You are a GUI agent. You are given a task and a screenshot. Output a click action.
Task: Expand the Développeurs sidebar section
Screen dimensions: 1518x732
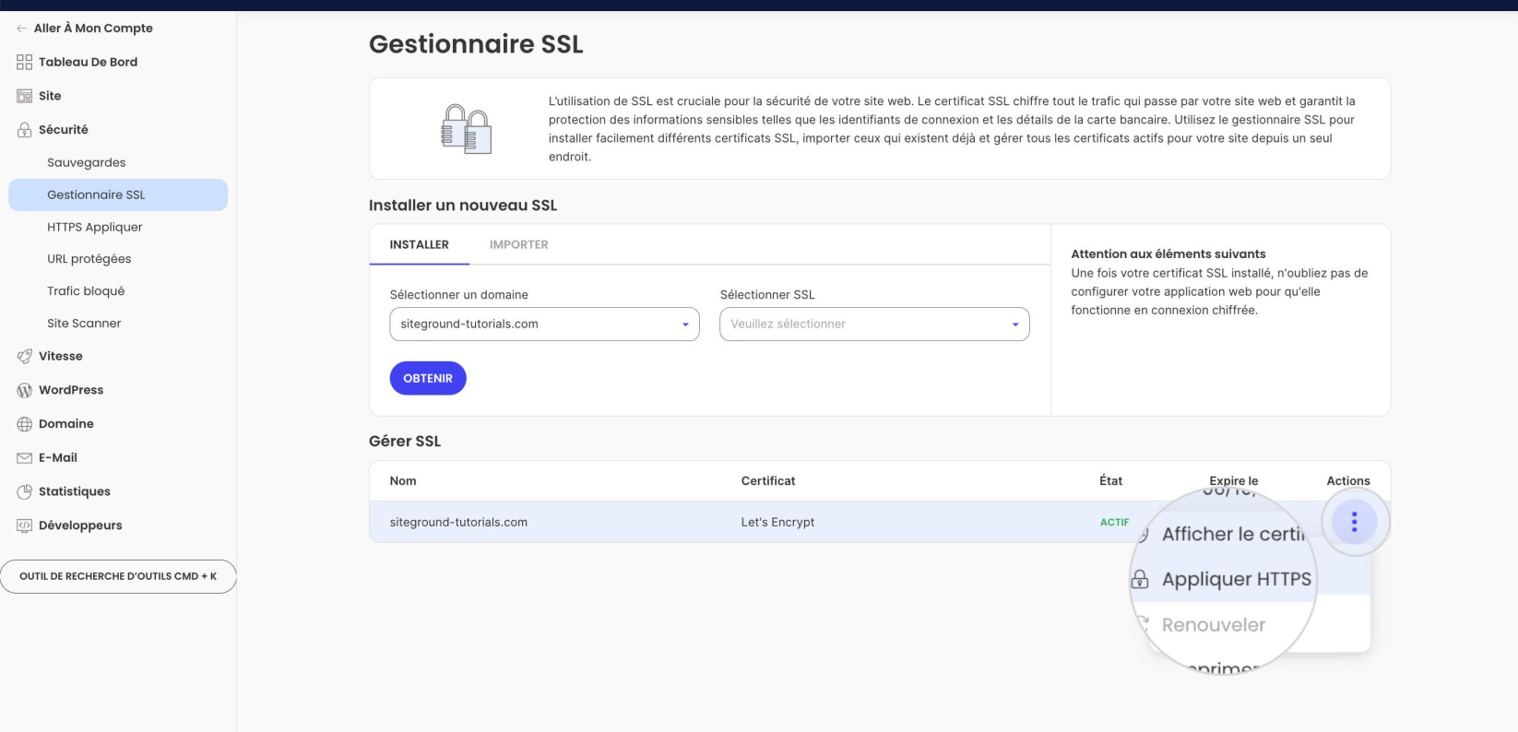click(x=80, y=525)
